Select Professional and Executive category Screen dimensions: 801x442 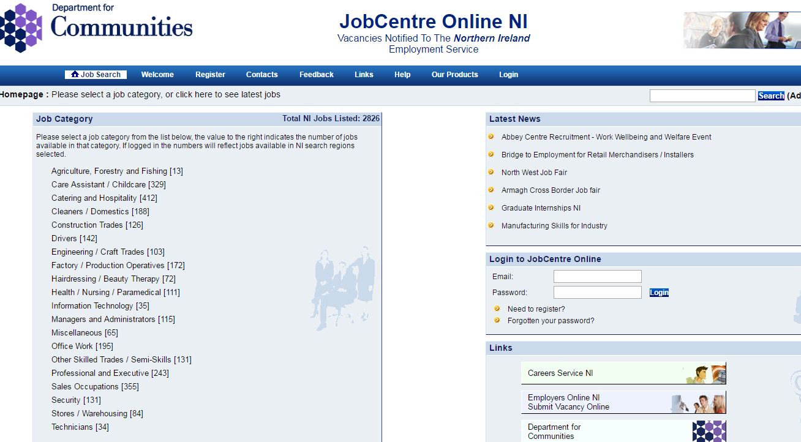coord(110,373)
